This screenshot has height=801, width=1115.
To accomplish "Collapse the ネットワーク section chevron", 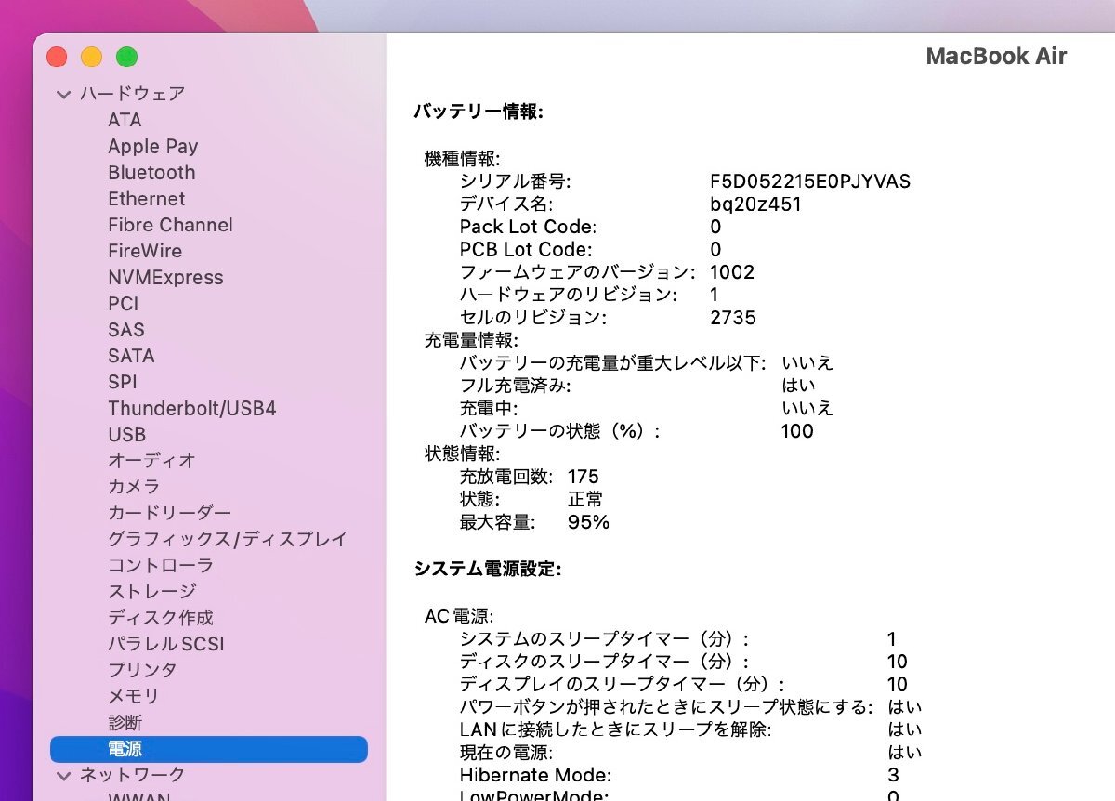I will (63, 775).
